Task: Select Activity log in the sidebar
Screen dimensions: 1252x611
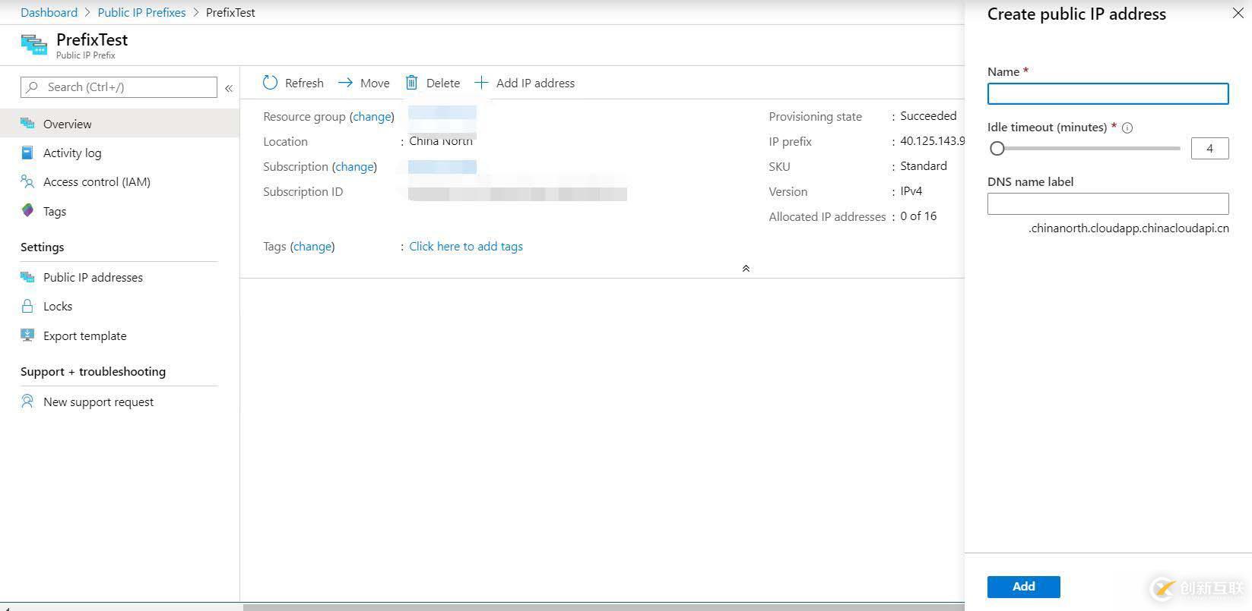Action: [x=71, y=153]
